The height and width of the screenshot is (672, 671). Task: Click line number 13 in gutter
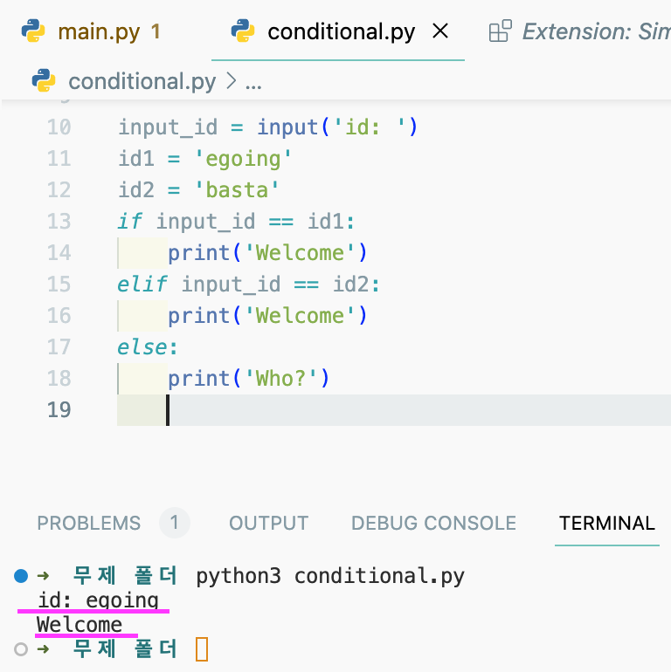(59, 222)
